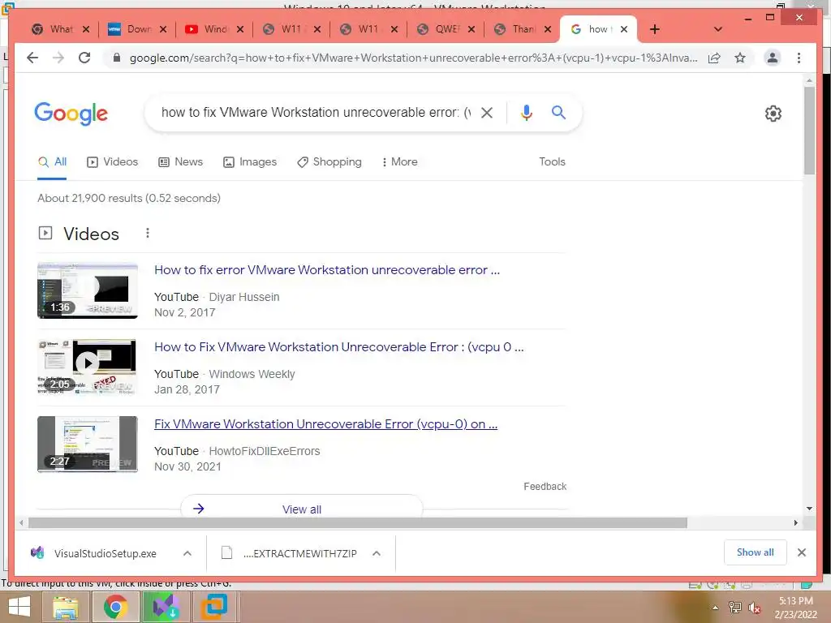Bookmark this page with the star icon

pyautogui.click(x=740, y=58)
